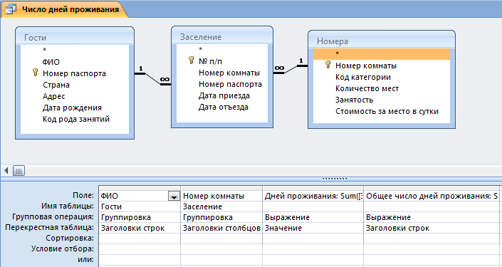The height and width of the screenshot is (267, 502).
Task: Click the Код рода занятий field in Гости
Action: 76,119
